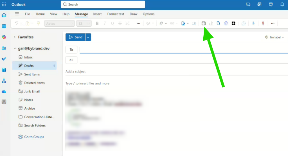Image resolution: width=288 pixels, height=156 pixels.
Task: Click in the To address field
Action: [x=184, y=49]
